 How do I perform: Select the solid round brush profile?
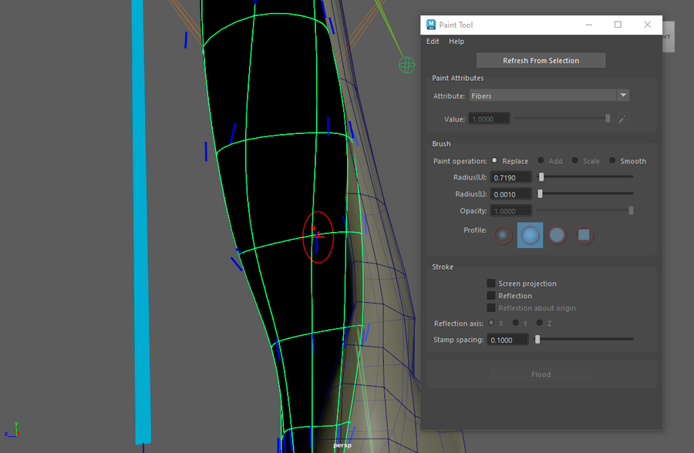[x=557, y=235]
